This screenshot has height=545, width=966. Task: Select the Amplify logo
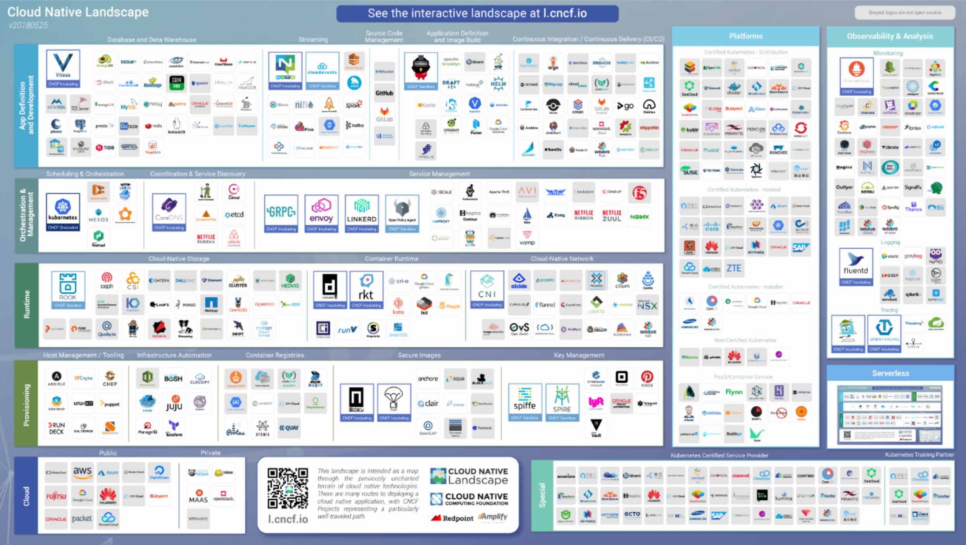[x=492, y=517]
